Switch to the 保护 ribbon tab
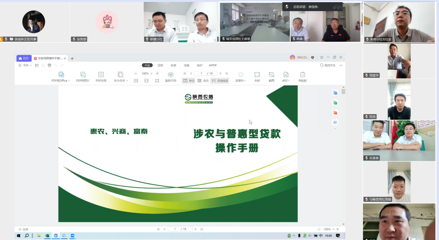The width and height of the screenshot is (439, 240). point(200,65)
